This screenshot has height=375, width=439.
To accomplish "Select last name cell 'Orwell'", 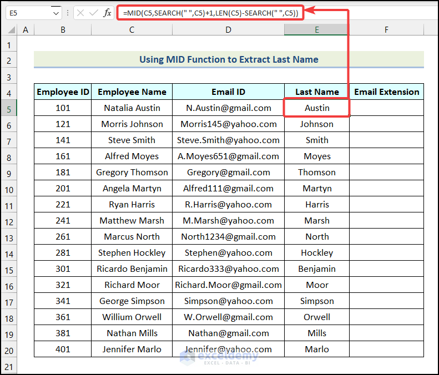I will [317, 317].
